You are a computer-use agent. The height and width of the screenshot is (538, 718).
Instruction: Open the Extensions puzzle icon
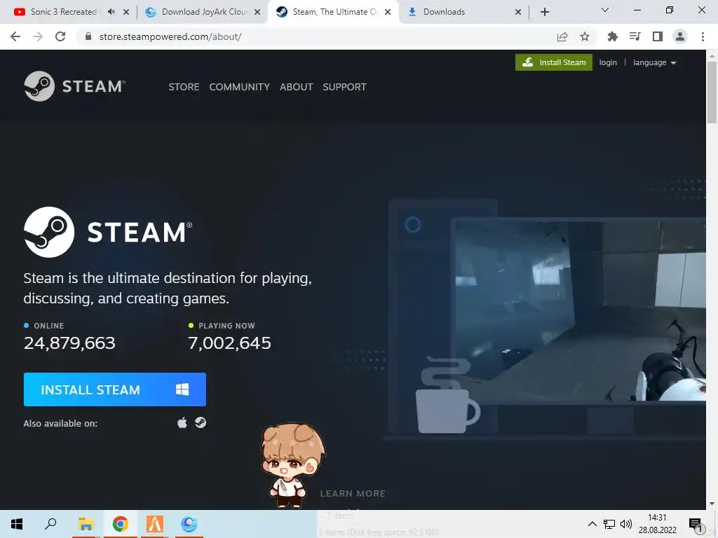pyautogui.click(x=612, y=36)
